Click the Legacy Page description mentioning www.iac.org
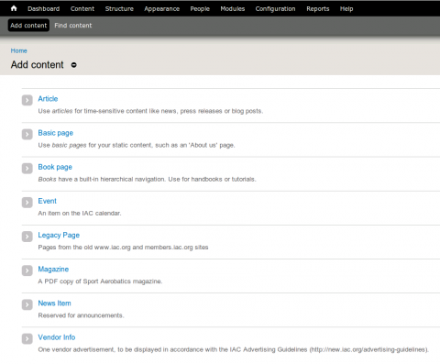The image size is (440, 364). pos(123,247)
